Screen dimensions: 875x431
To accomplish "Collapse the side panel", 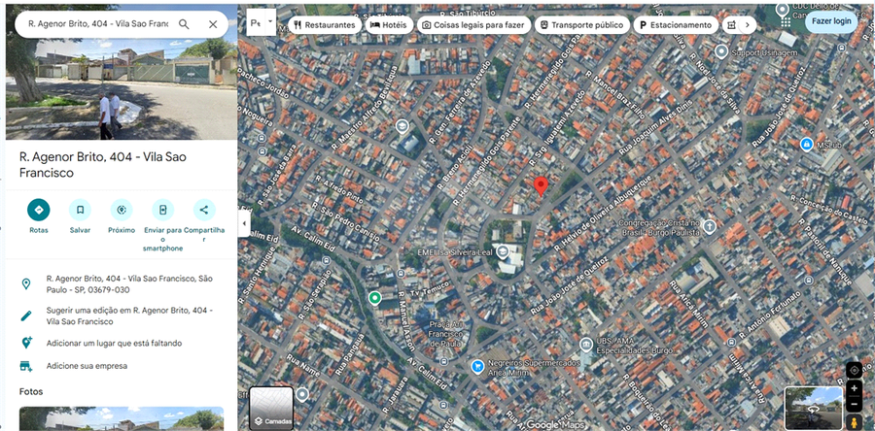I will (x=244, y=223).
